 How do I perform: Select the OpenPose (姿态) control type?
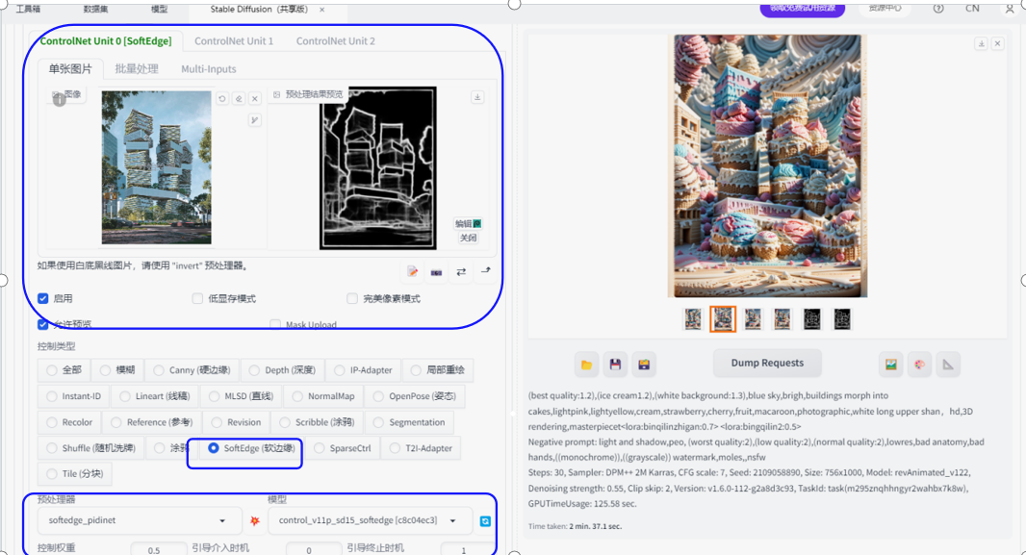414,396
